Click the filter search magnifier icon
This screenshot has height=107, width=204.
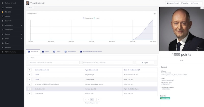(x=28, y=58)
